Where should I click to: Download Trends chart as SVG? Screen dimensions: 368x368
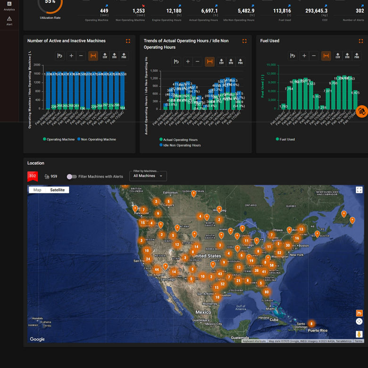tap(231, 61)
